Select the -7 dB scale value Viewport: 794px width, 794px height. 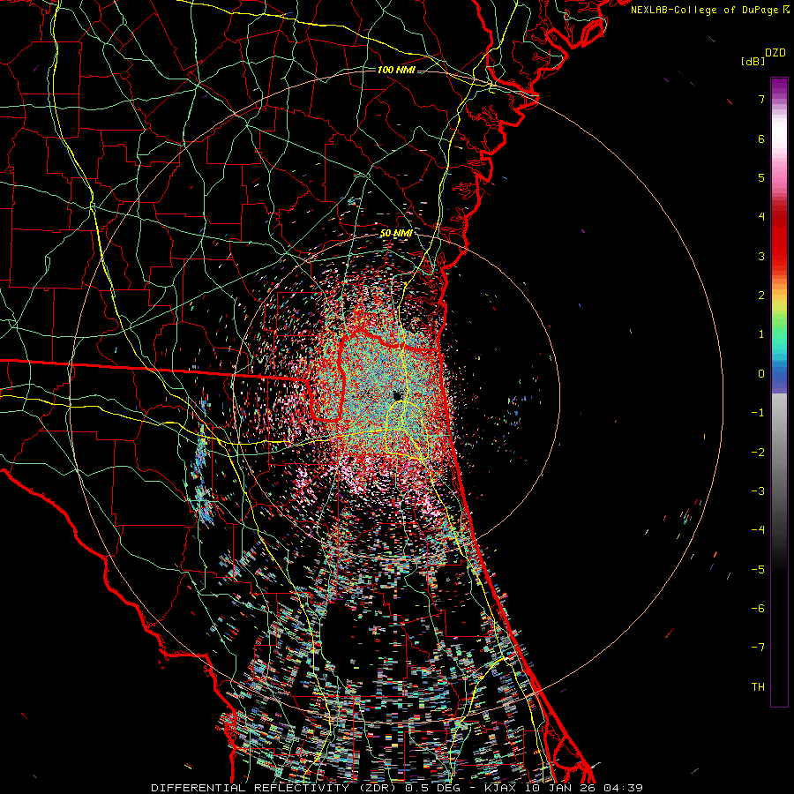coord(758,648)
